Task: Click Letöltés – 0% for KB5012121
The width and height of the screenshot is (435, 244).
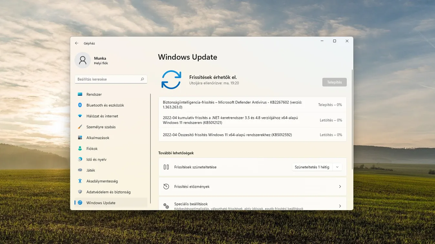Action: (x=331, y=120)
